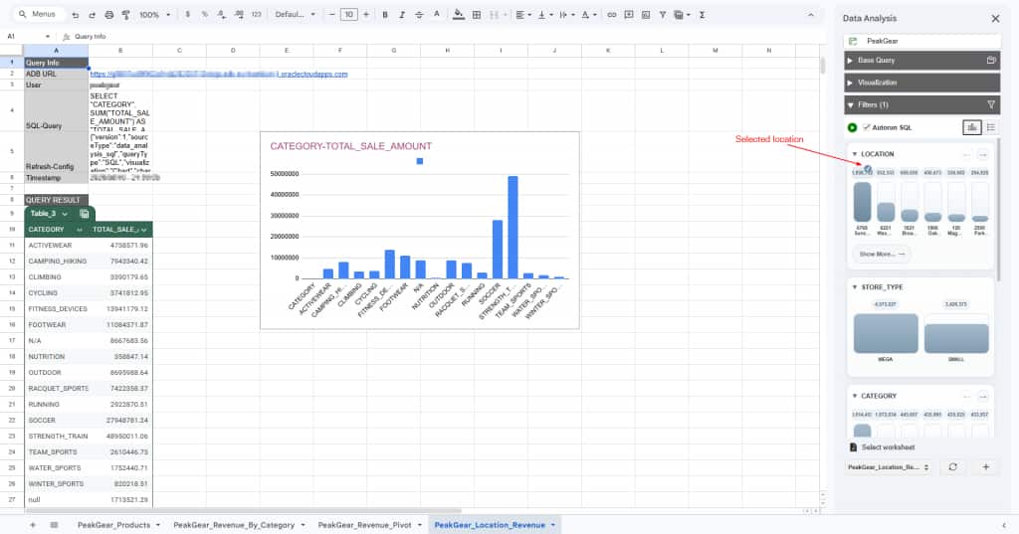Click the print icon
This screenshot has width=1019, height=534.
tap(108, 14)
